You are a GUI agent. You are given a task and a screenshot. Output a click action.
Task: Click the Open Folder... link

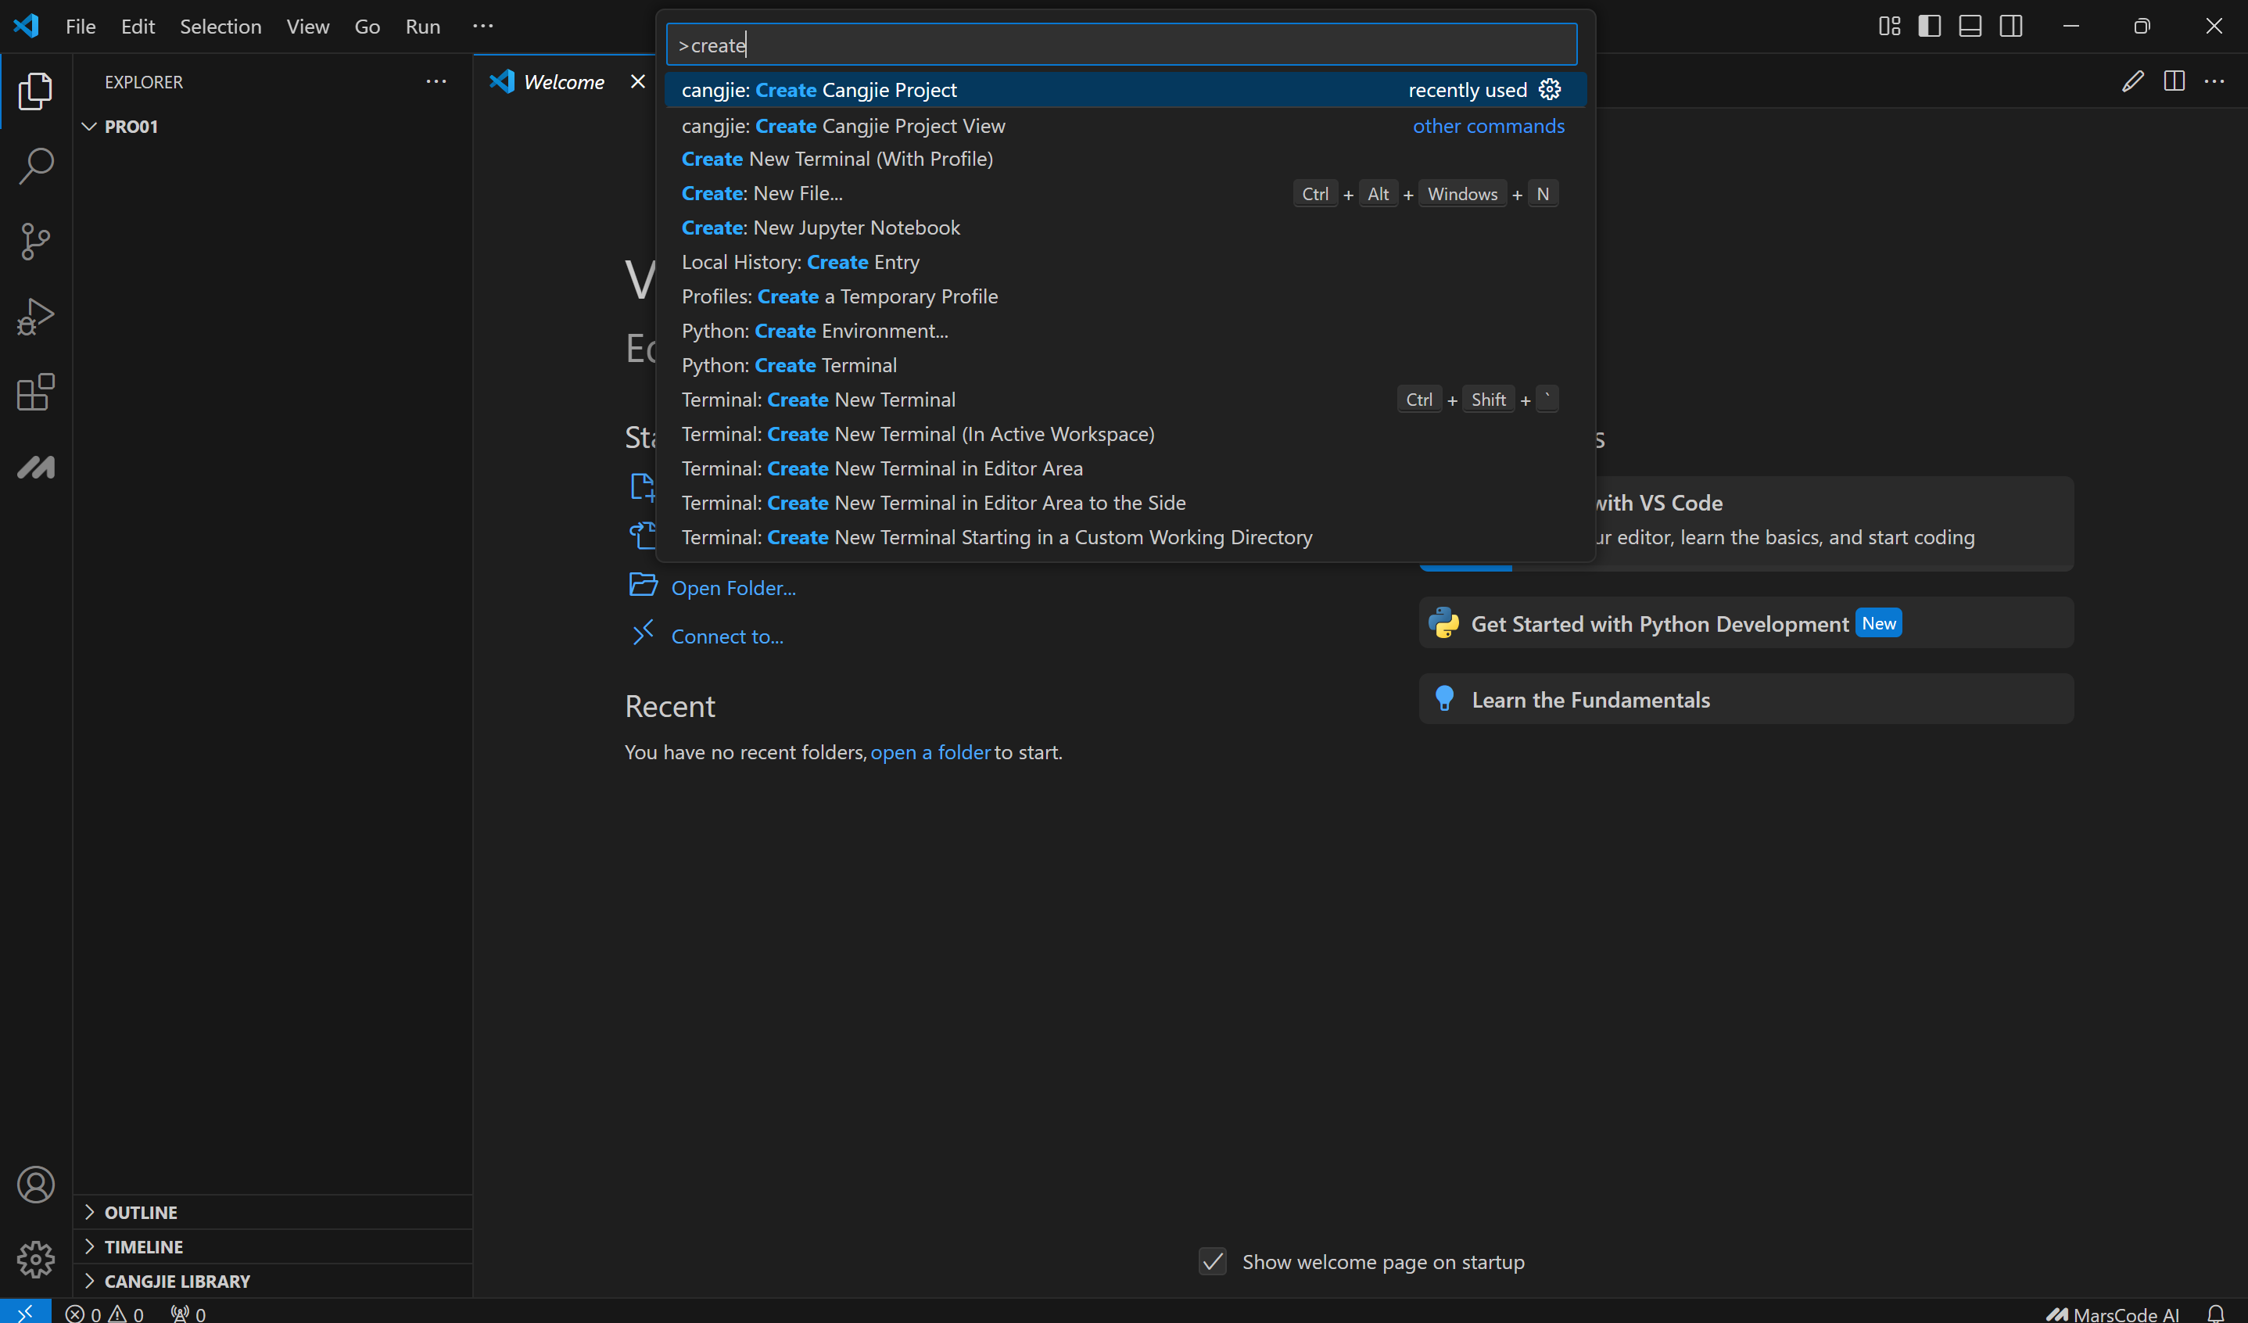pos(733,588)
